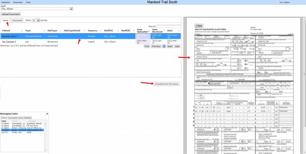Open the Chart menu

tap(28, 2)
